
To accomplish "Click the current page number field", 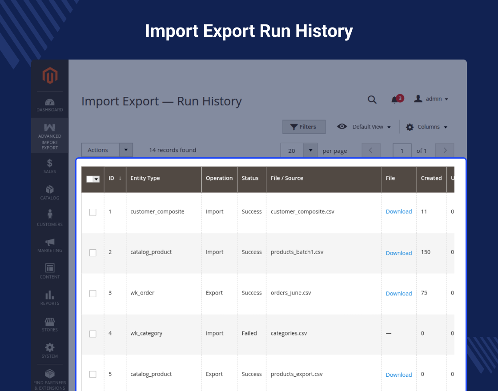I will (402, 151).
